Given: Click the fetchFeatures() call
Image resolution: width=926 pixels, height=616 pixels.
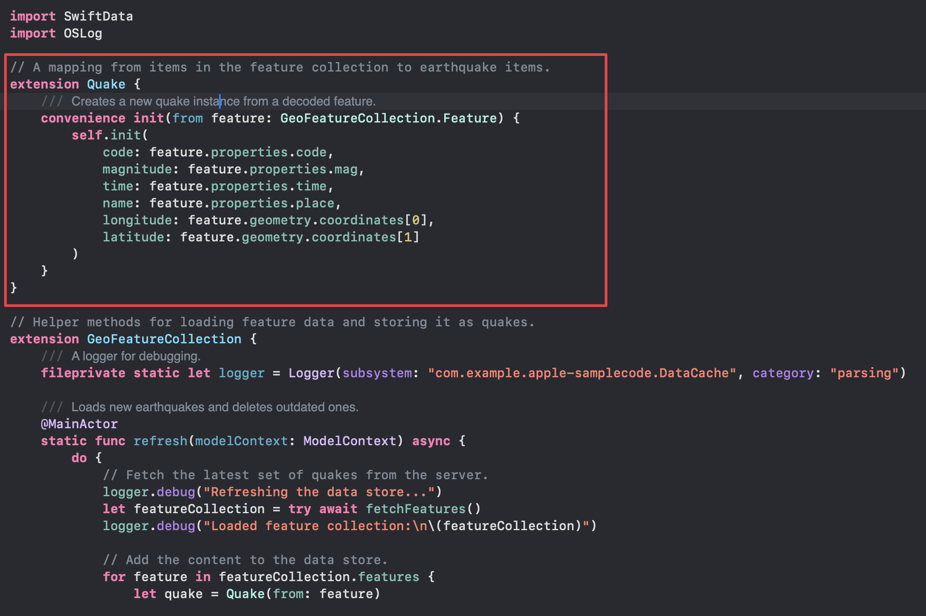Looking at the screenshot, I should point(423,509).
